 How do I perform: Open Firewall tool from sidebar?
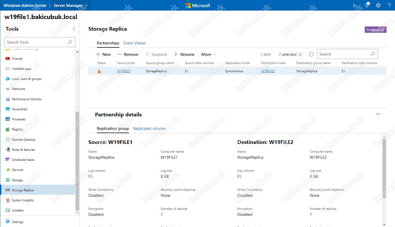pyautogui.click(x=17, y=59)
